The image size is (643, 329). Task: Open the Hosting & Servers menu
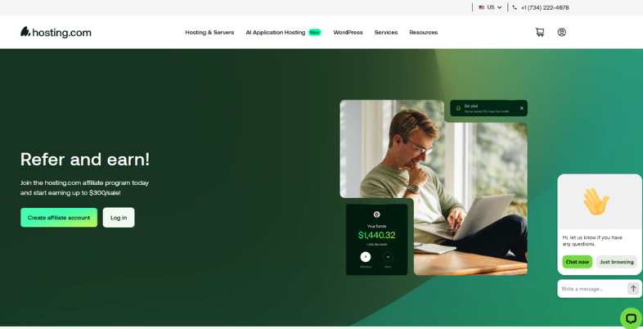tap(209, 33)
